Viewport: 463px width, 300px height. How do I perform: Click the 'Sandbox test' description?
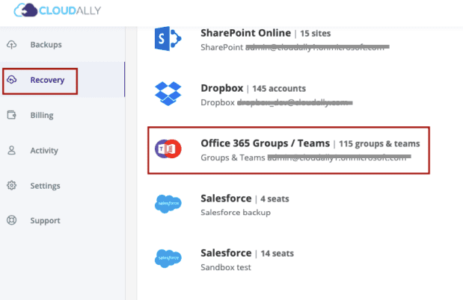coord(226,267)
